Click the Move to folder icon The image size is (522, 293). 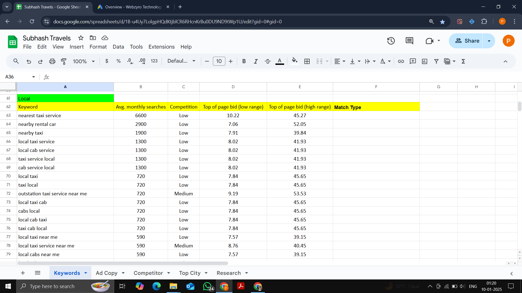[x=93, y=38]
